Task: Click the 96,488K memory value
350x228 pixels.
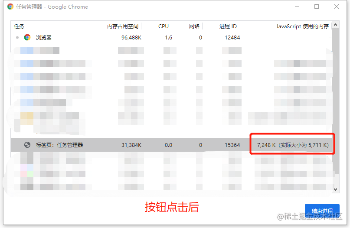Action: (x=131, y=38)
